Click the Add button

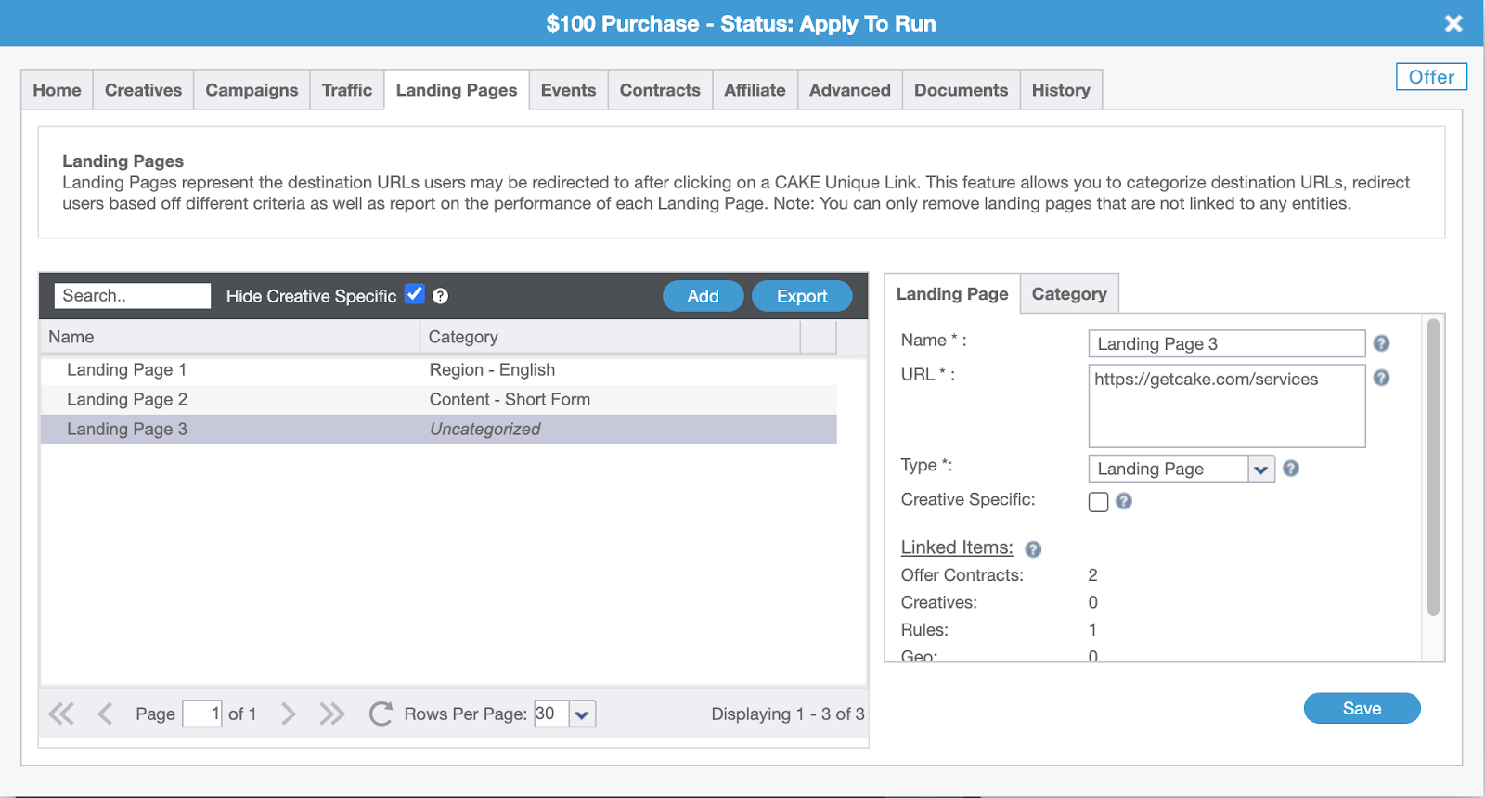pos(703,296)
